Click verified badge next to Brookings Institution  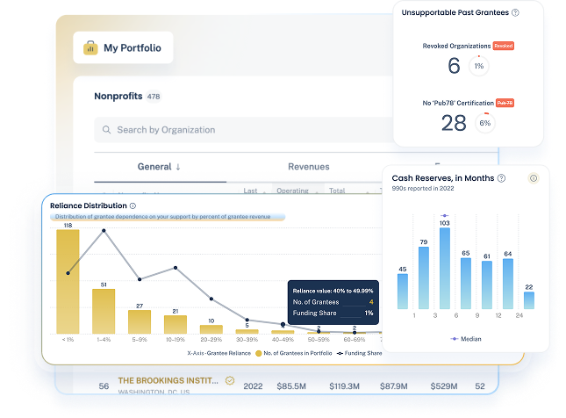click(x=230, y=381)
